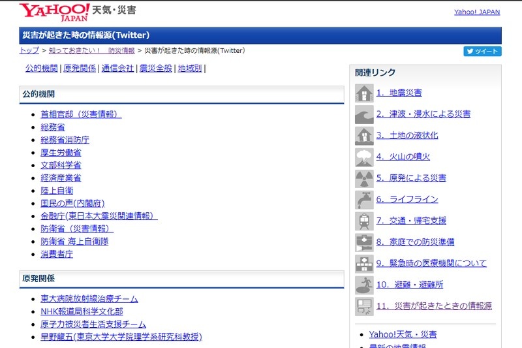Open 文部科学省 link
522x348 pixels.
61,165
